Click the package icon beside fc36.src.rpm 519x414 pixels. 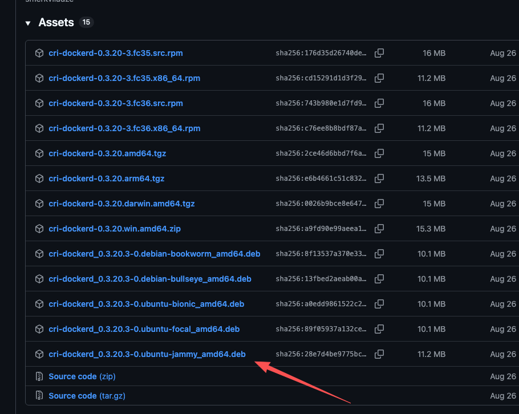pyautogui.click(x=39, y=103)
